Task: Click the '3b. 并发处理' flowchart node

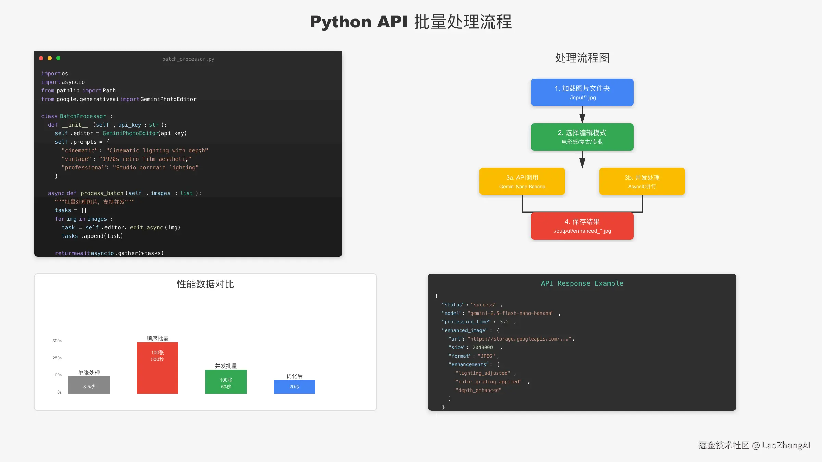Action: pyautogui.click(x=642, y=181)
